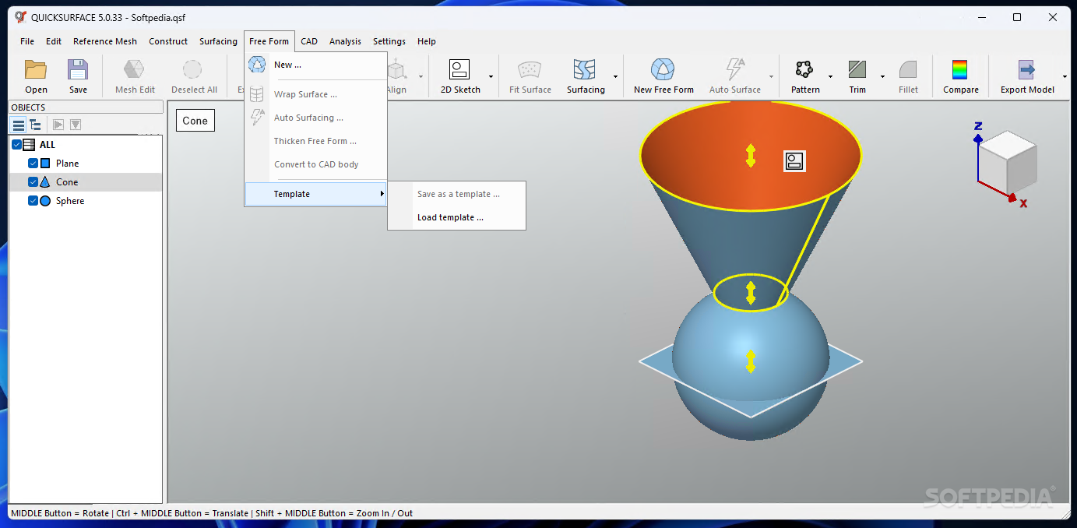Toggle the Plane visibility checkbox
Image resolution: width=1077 pixels, height=528 pixels.
tap(33, 164)
